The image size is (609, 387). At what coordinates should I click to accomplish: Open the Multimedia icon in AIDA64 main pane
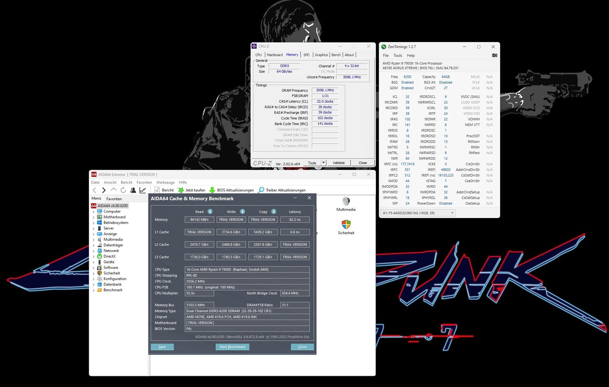point(346,204)
